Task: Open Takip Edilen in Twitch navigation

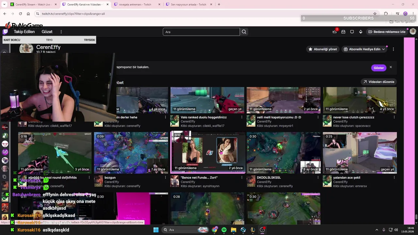Action: 24,32
